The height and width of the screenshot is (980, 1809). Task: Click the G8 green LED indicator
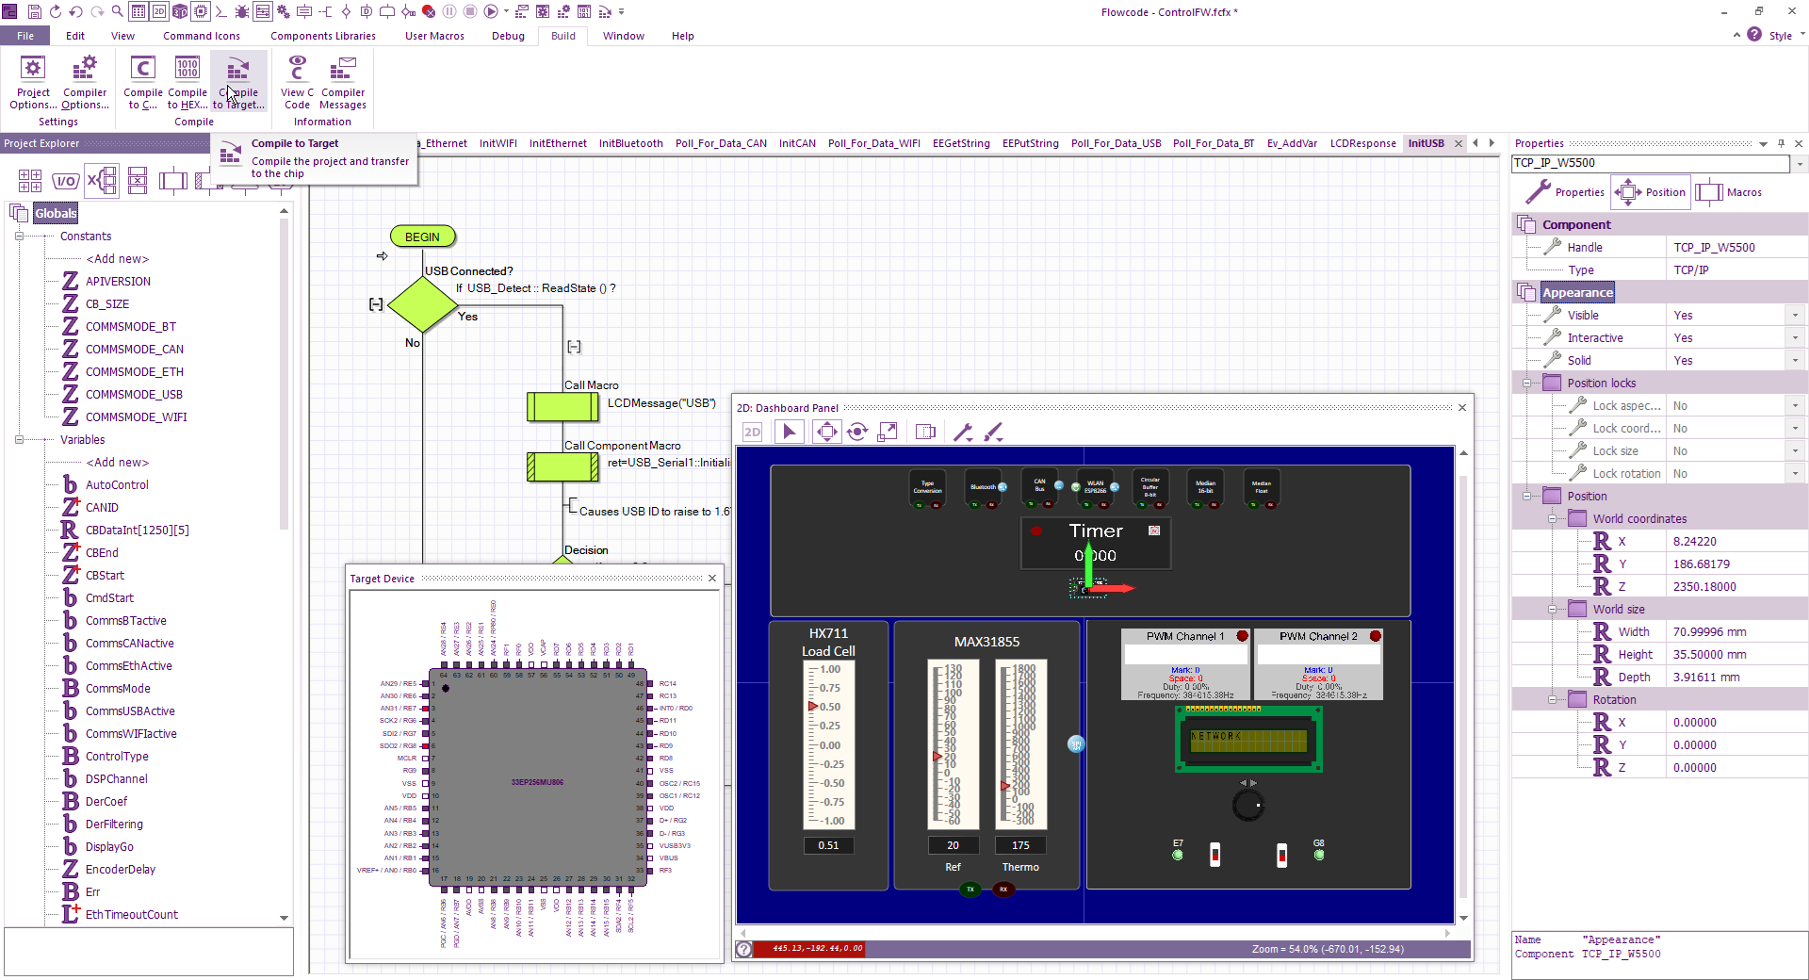click(x=1319, y=855)
